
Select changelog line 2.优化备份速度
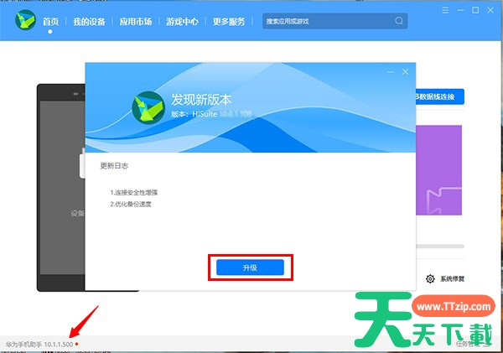(x=131, y=204)
